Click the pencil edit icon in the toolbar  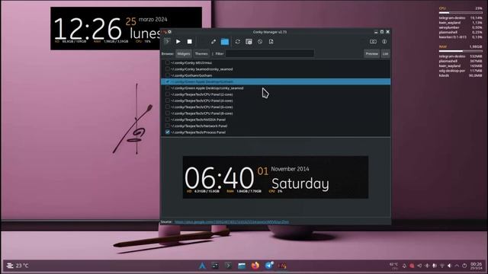pos(213,42)
